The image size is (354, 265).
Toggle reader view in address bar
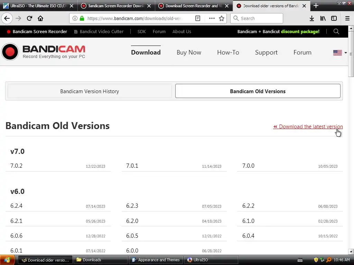[197, 18]
